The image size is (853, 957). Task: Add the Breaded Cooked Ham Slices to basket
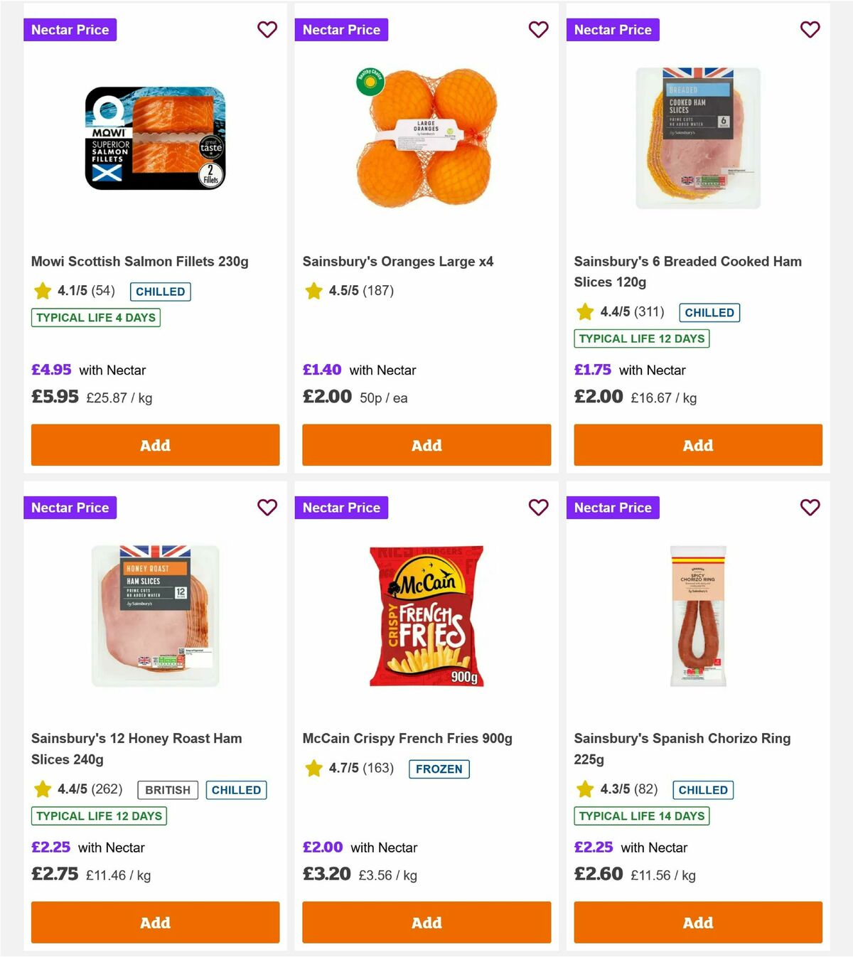[x=697, y=444]
